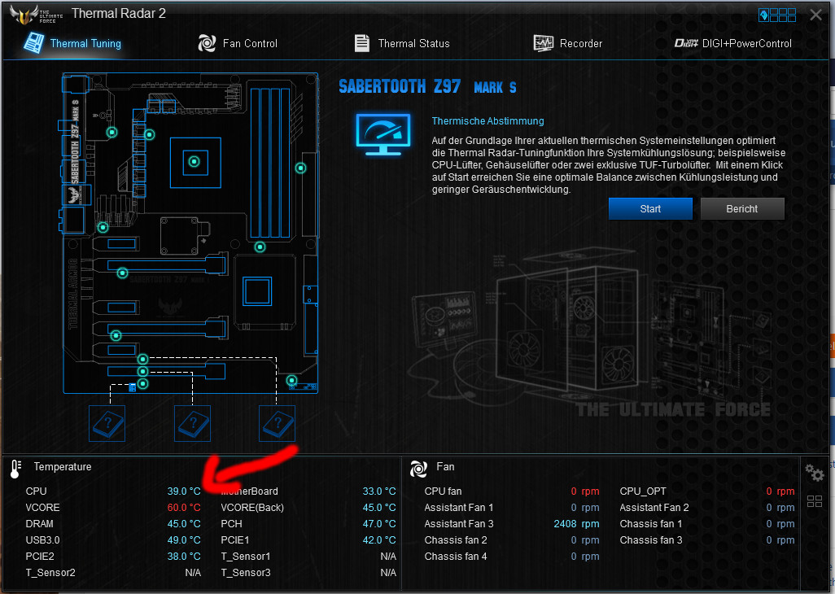
Task: Click the MotherBoard temperature value 33.0 °C
Action: [379, 491]
